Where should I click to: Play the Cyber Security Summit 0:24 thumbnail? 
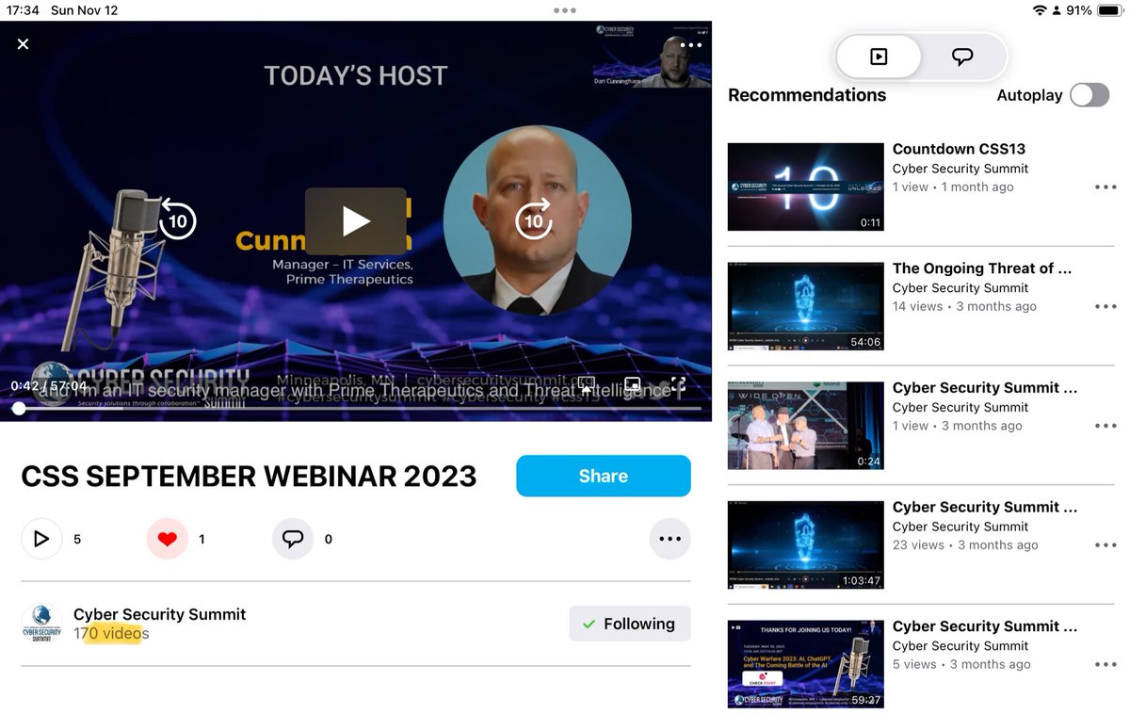[805, 425]
